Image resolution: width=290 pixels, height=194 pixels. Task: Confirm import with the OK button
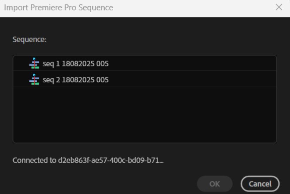pos(215,184)
